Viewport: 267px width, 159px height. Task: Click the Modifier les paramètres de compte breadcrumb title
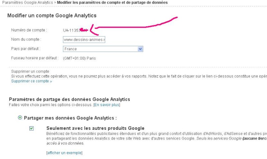tap(112, 3)
